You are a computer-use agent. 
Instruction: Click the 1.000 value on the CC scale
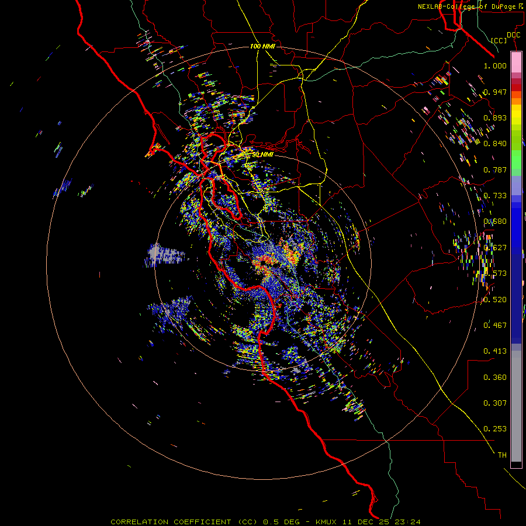(495, 65)
